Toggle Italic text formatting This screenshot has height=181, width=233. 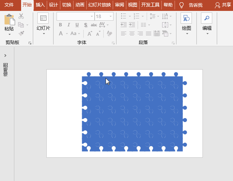69,25
